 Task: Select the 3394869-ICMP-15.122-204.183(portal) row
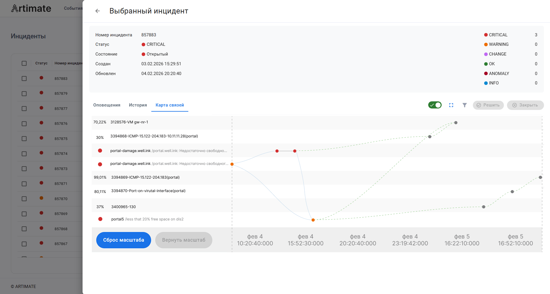click(x=145, y=177)
